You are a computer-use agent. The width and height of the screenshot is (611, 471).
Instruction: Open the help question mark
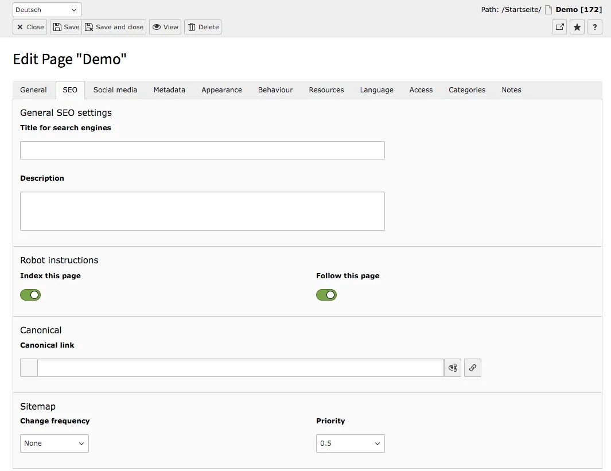coord(594,27)
